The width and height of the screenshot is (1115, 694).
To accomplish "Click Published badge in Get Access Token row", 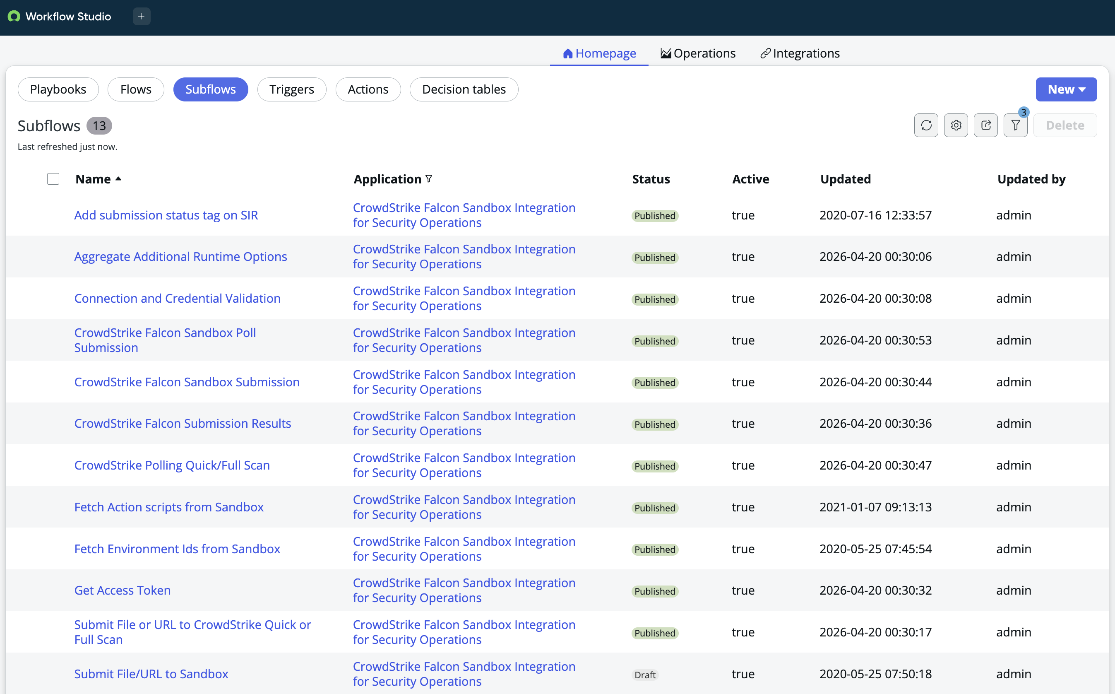I will [x=655, y=591].
